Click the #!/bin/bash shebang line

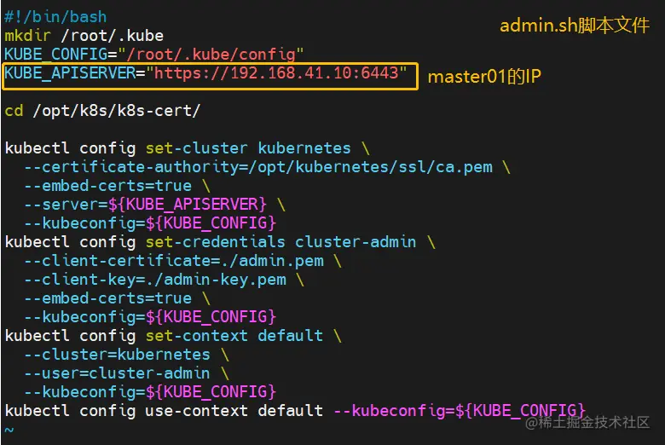pyautogui.click(x=55, y=16)
